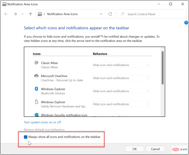The width and height of the screenshot is (189, 155).
Task: Expand the address bar history dropdown
Action: point(101,14)
